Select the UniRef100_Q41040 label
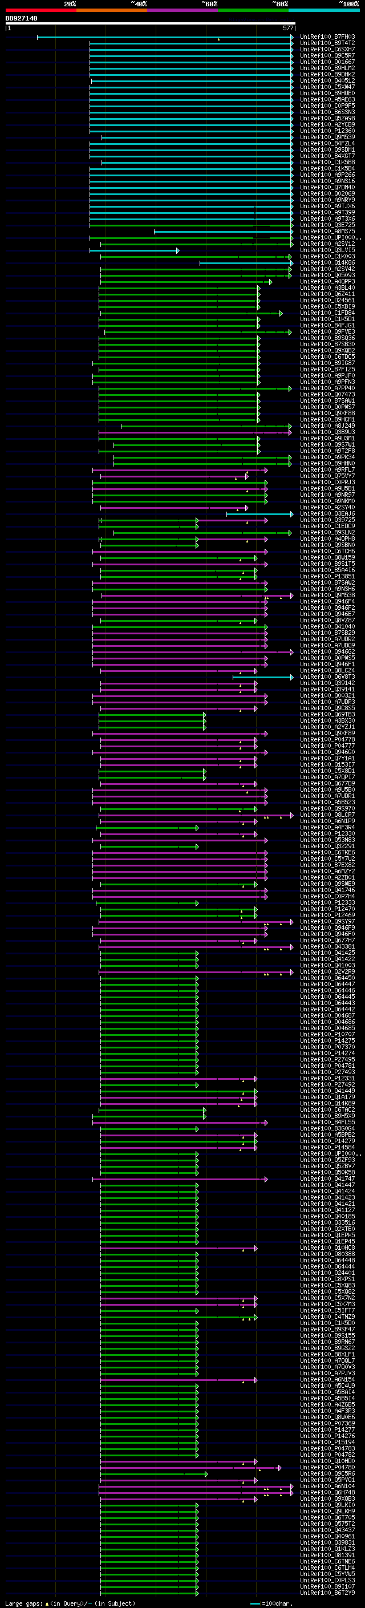365x1608 pixels. click(327, 626)
